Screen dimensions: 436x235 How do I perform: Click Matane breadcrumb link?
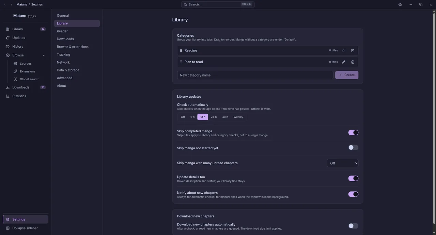coord(22,4)
